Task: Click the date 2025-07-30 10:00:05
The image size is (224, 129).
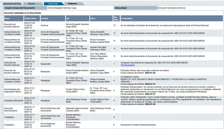Action: pyautogui.click(x=29, y=25)
